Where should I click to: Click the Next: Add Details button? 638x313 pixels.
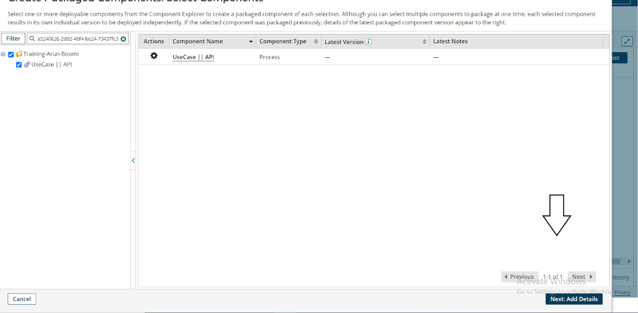tap(573, 299)
